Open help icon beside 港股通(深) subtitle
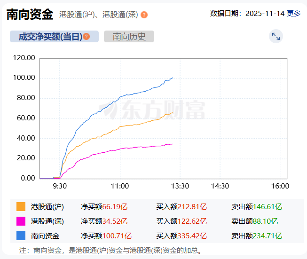 (x=144, y=15)
